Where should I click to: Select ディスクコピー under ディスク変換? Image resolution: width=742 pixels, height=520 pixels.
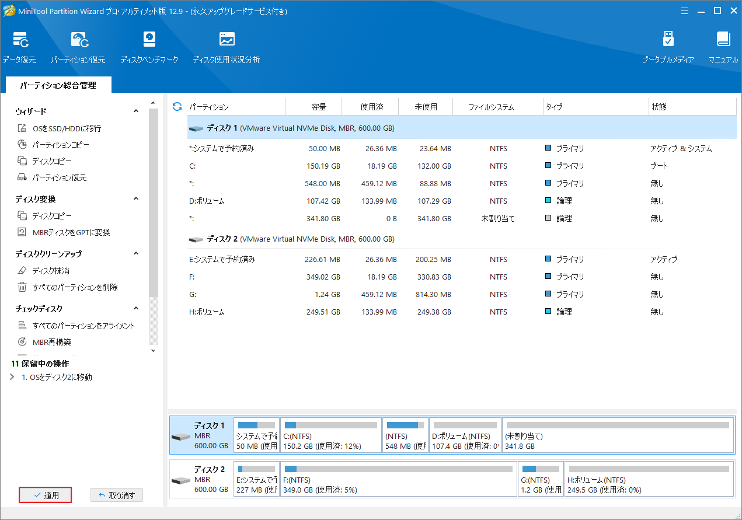[52, 216]
